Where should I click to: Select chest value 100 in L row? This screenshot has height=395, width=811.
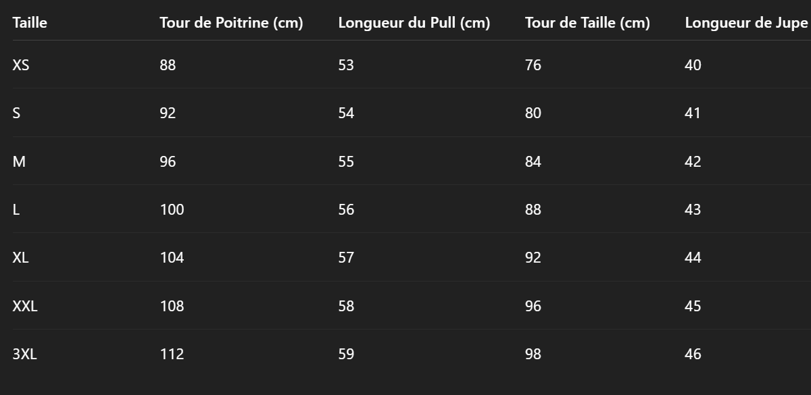(172, 209)
